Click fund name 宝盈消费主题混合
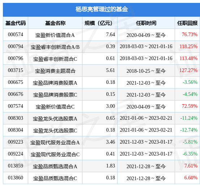200x187 pixels. [x=55, y=71]
